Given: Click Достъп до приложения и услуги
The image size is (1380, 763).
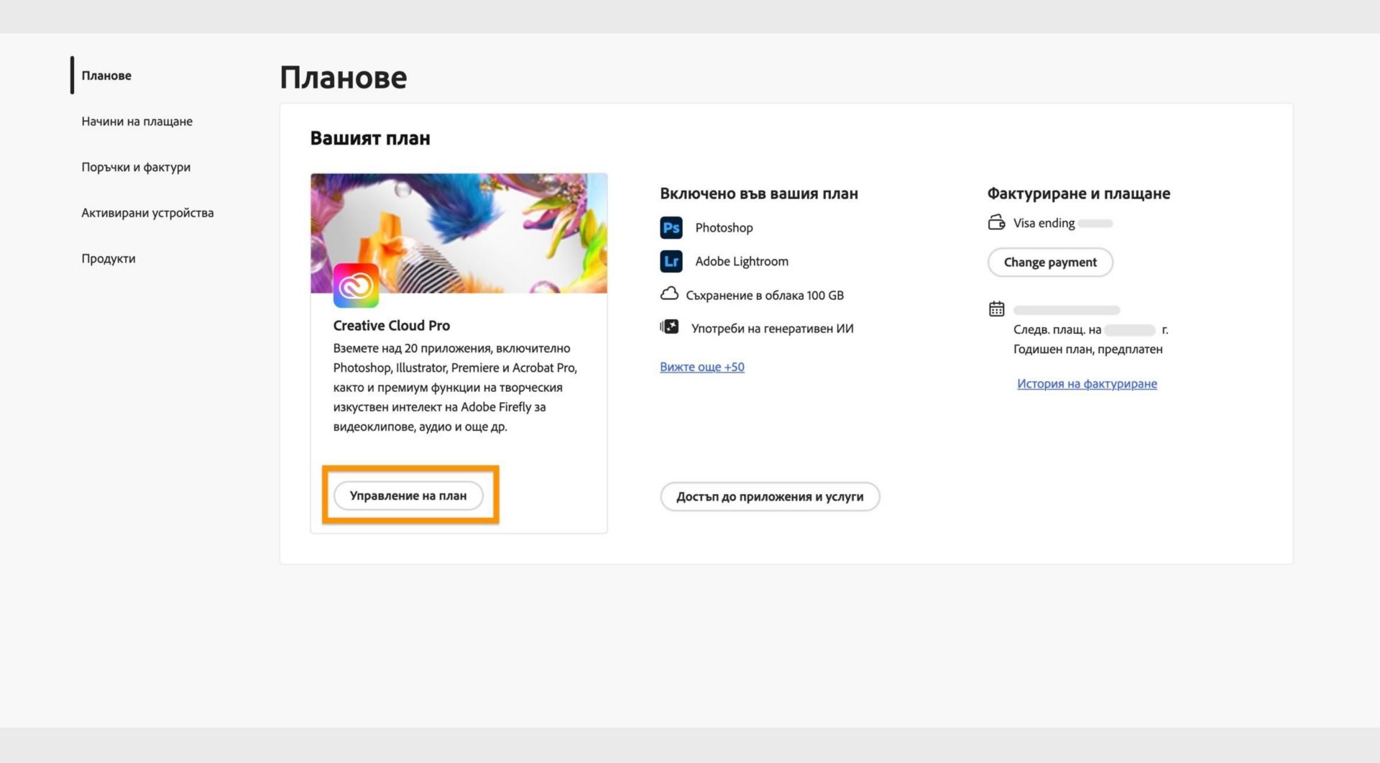Looking at the screenshot, I should tap(770, 496).
